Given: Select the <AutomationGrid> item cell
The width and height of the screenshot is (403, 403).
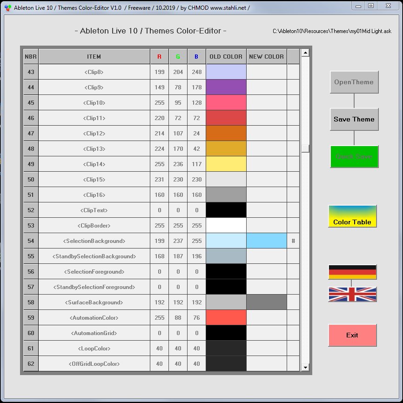Looking at the screenshot, I should click(x=94, y=333).
